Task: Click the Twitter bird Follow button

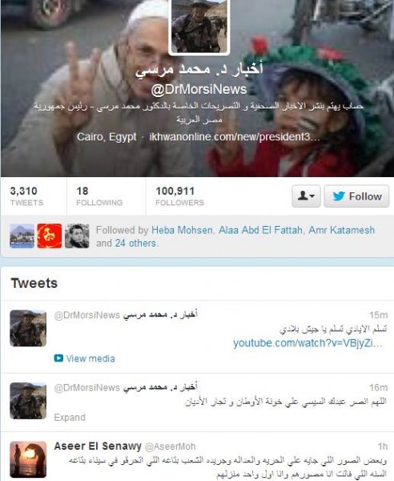Action: click(356, 196)
